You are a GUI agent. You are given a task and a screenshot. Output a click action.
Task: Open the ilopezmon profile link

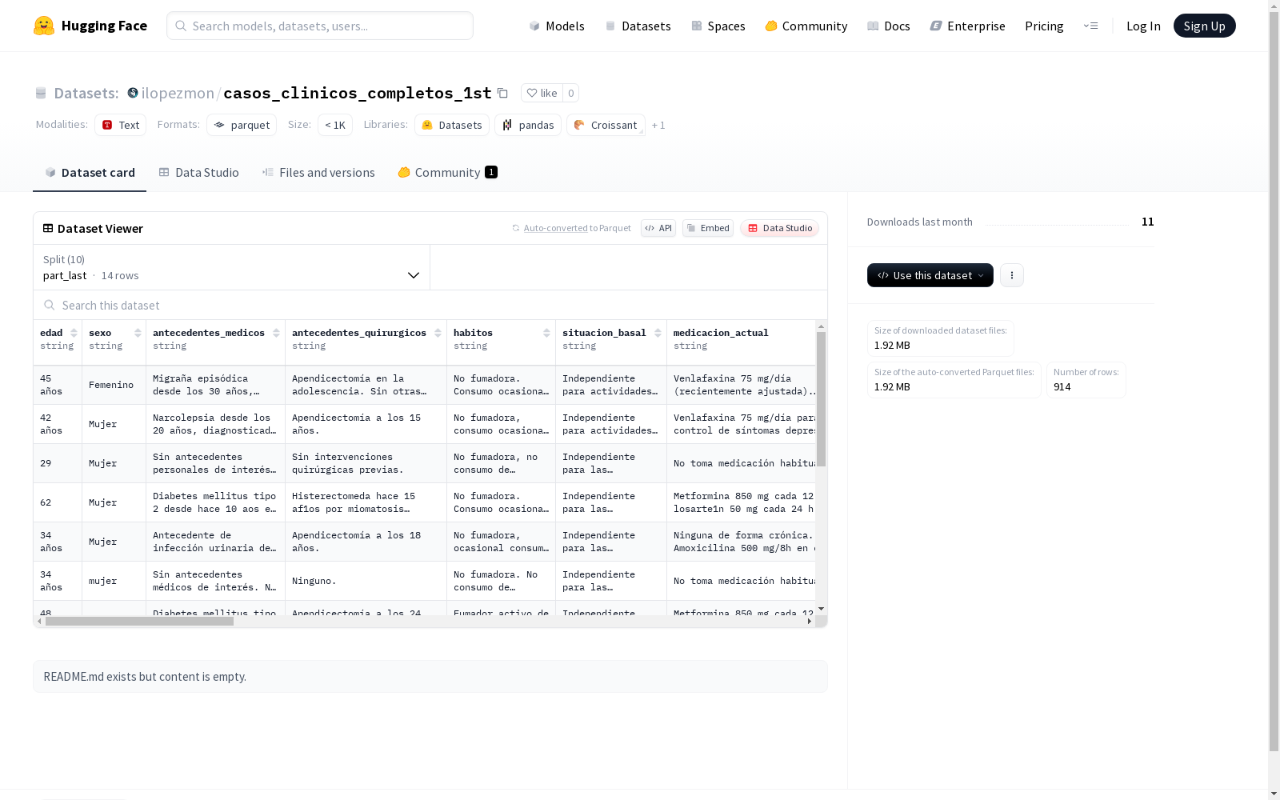click(178, 93)
